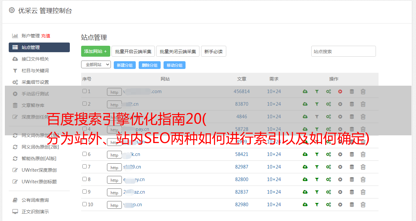Image resolution: width=416 pixels, height=221 pixels.
Task: Tick the checkbox for site number 2
Action: (x=84, y=104)
